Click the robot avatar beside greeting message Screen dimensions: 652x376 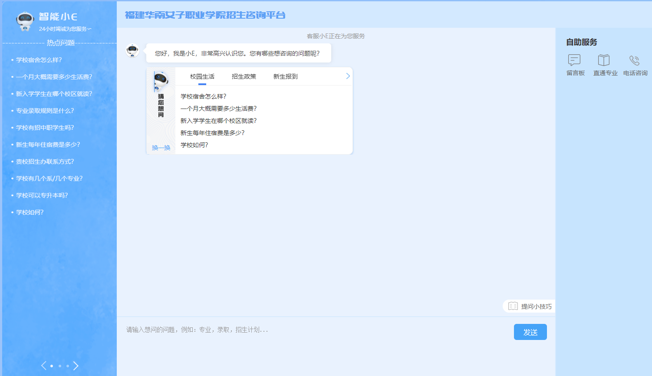click(132, 51)
